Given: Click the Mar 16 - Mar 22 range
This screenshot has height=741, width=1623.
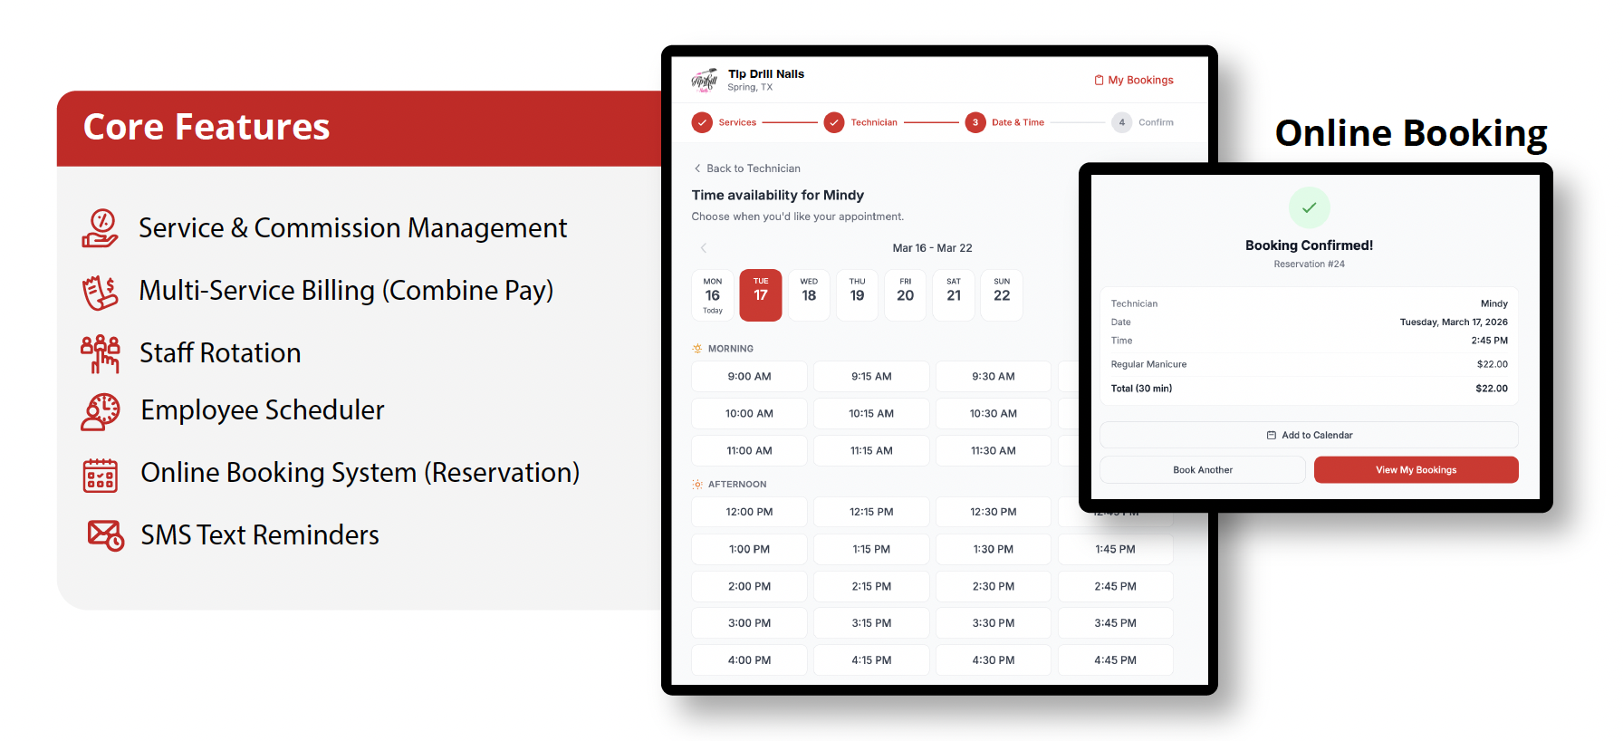Looking at the screenshot, I should (932, 247).
